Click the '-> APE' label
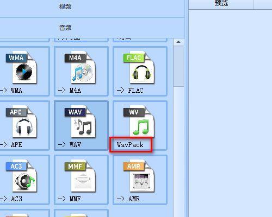 tap(11, 144)
